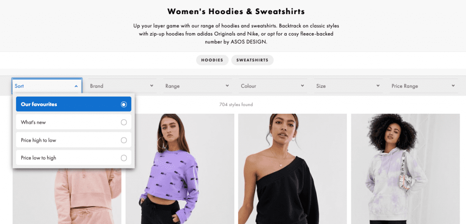Expand the Colour filter dropdown
This screenshot has width=466, height=224.
(273, 86)
